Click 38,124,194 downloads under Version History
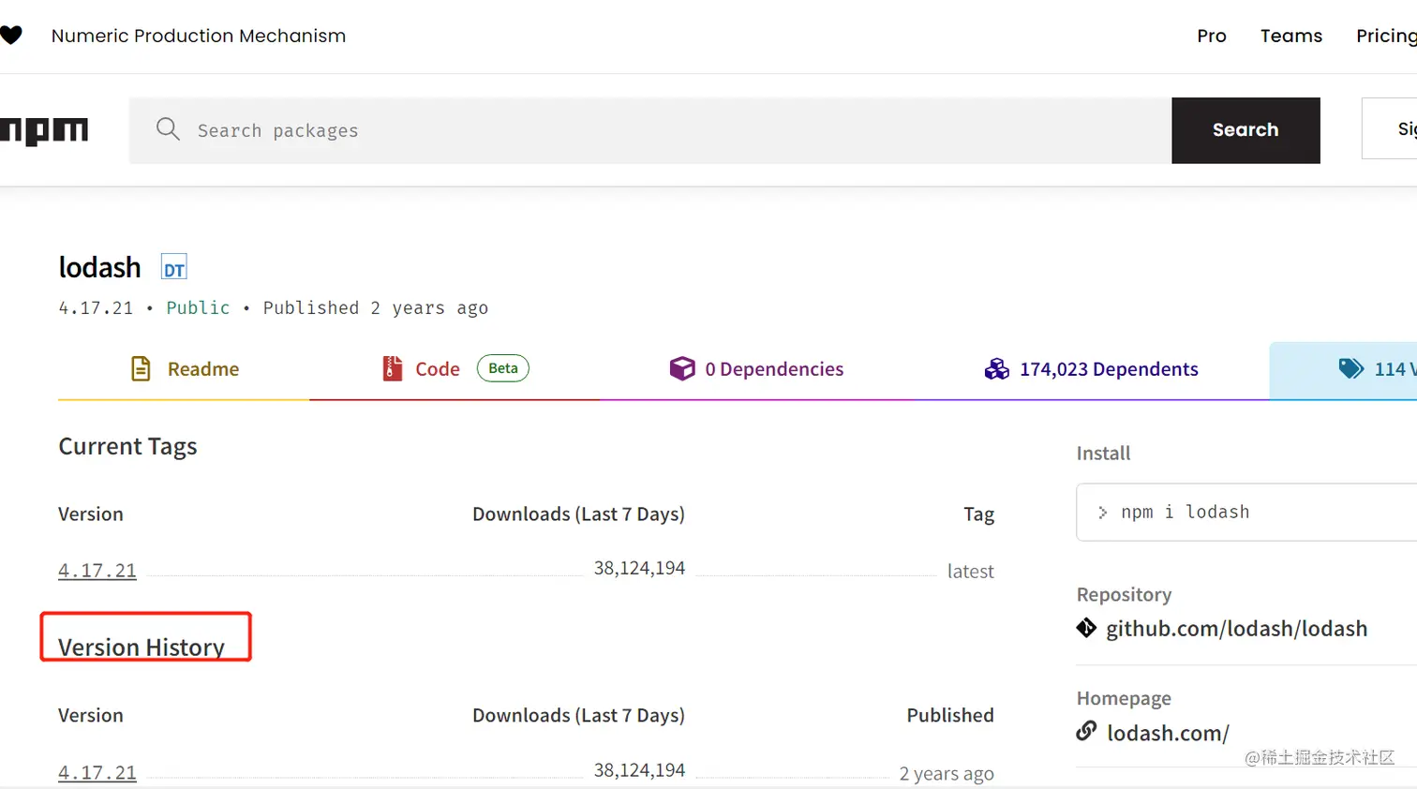 click(639, 770)
